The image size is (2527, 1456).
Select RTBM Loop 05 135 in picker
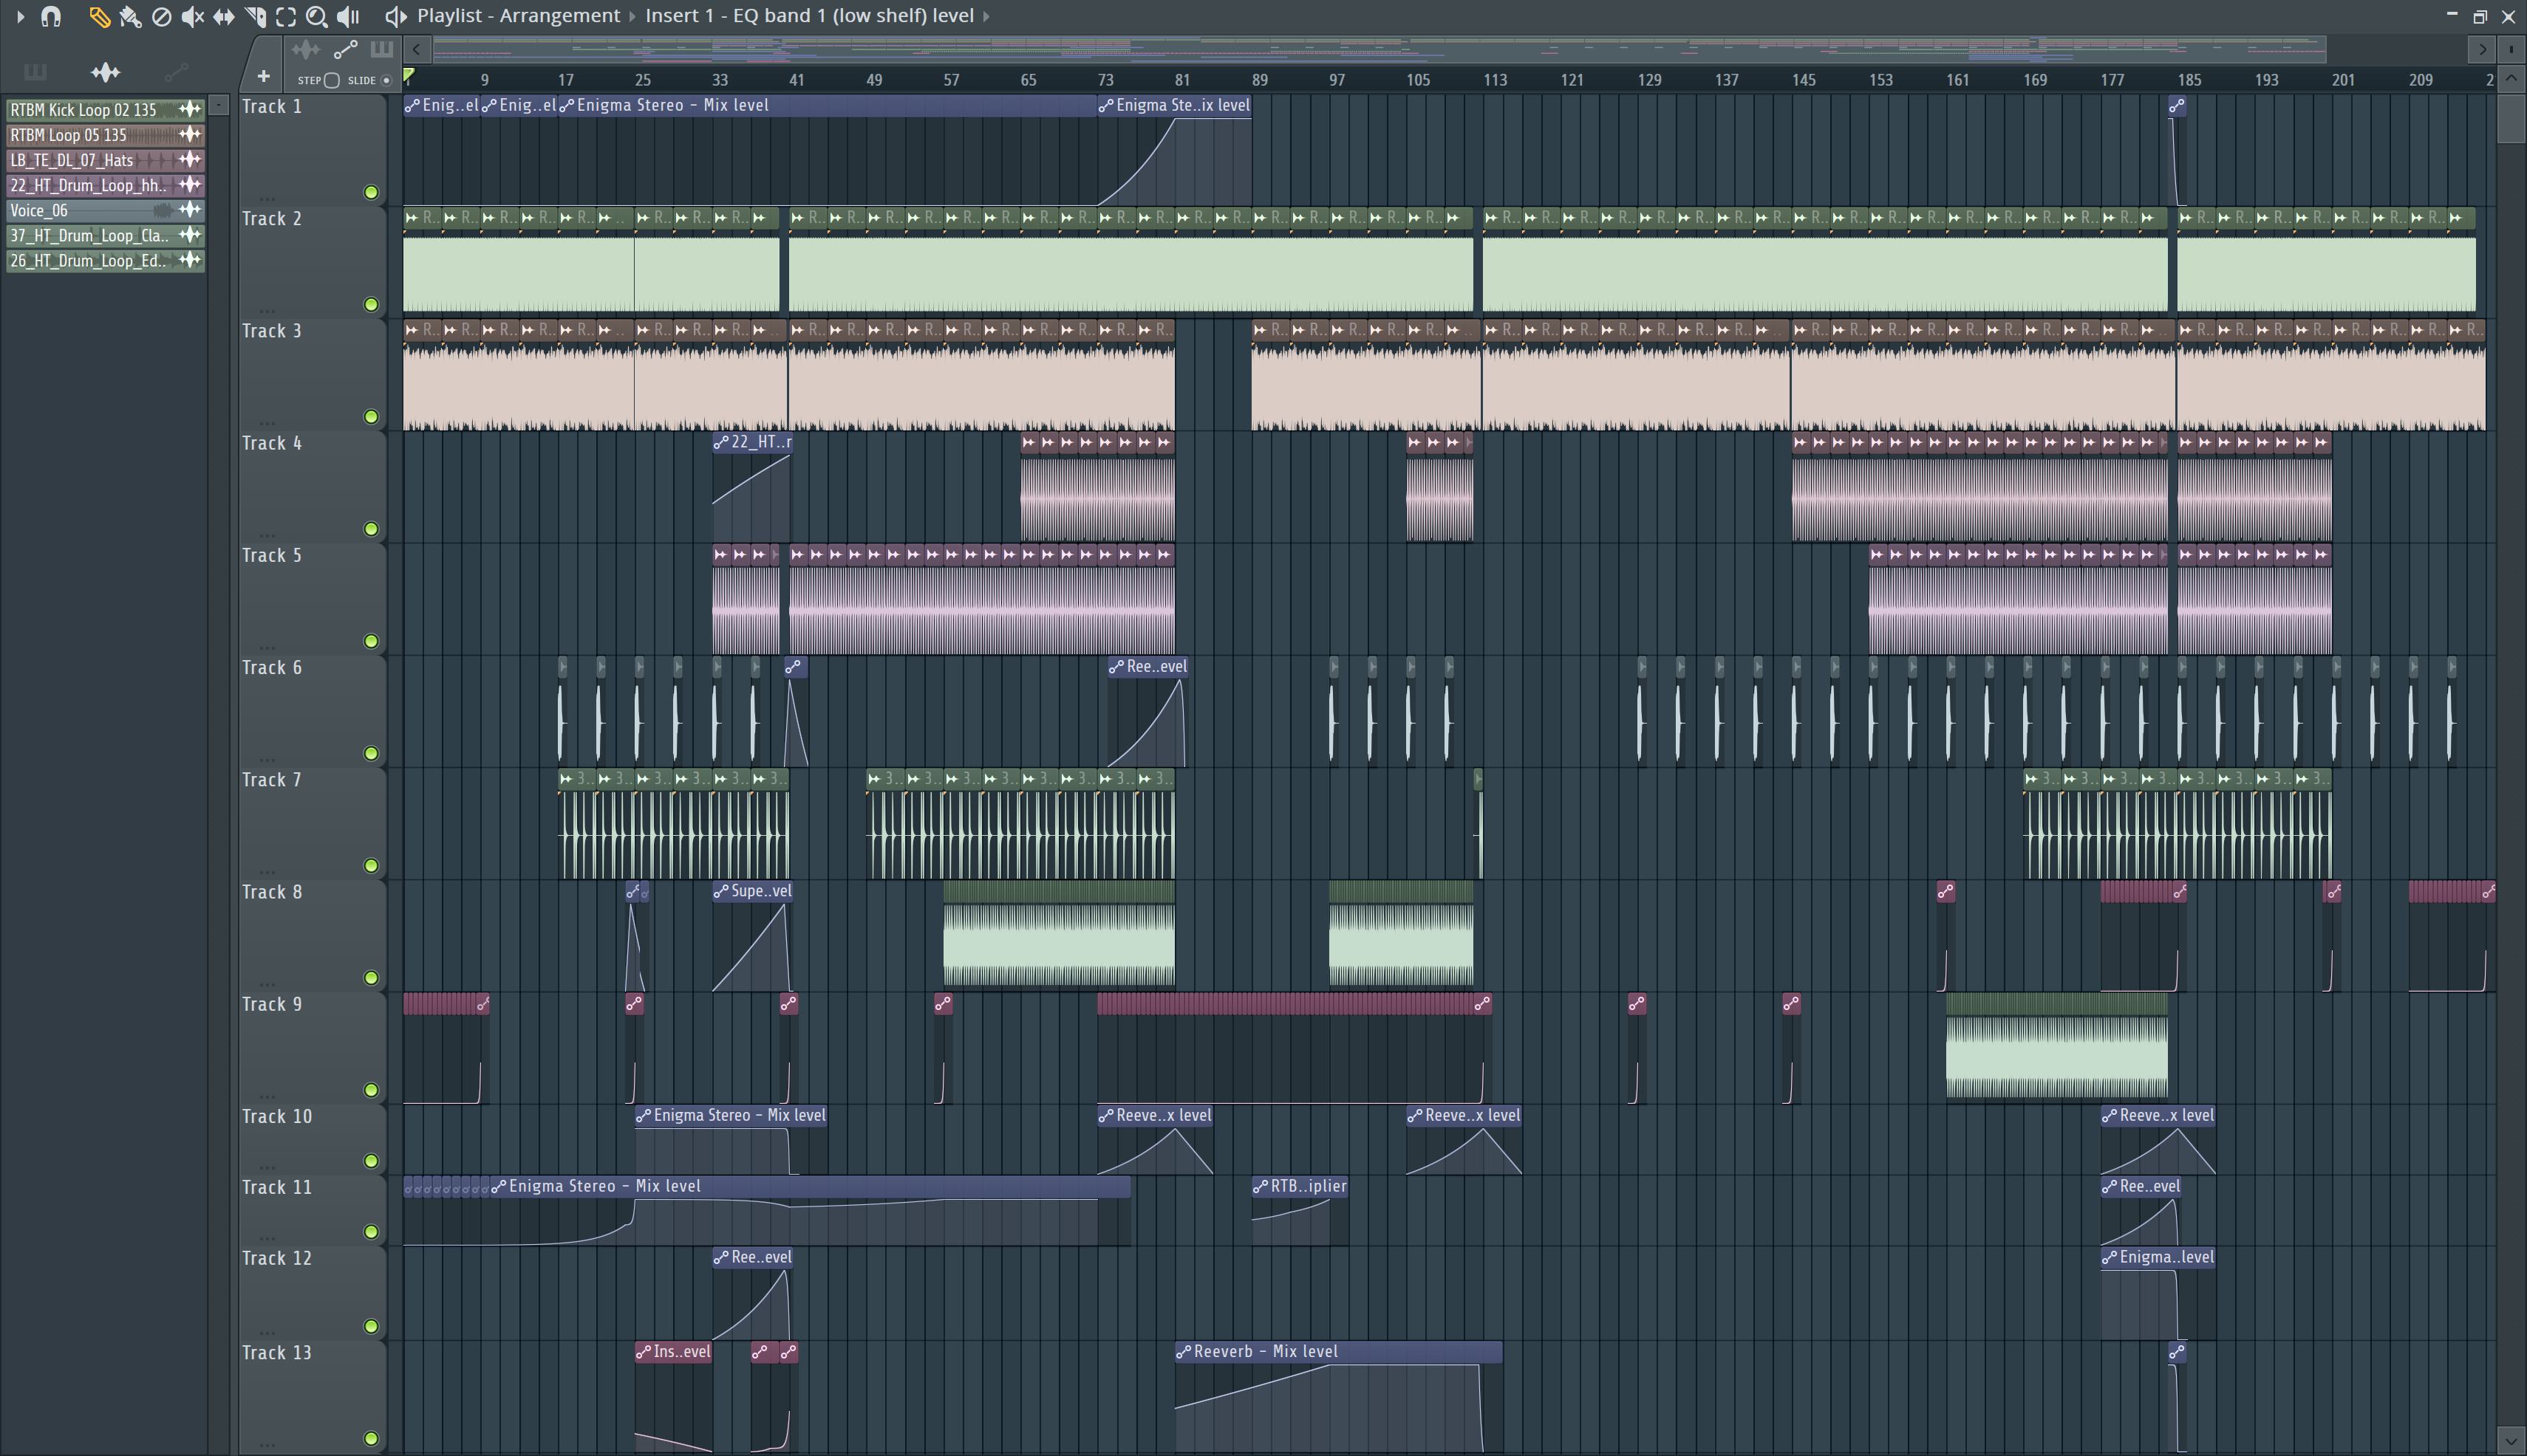pyautogui.click(x=105, y=135)
